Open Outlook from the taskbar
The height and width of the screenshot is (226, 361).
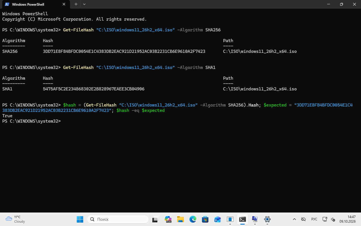click(217, 219)
